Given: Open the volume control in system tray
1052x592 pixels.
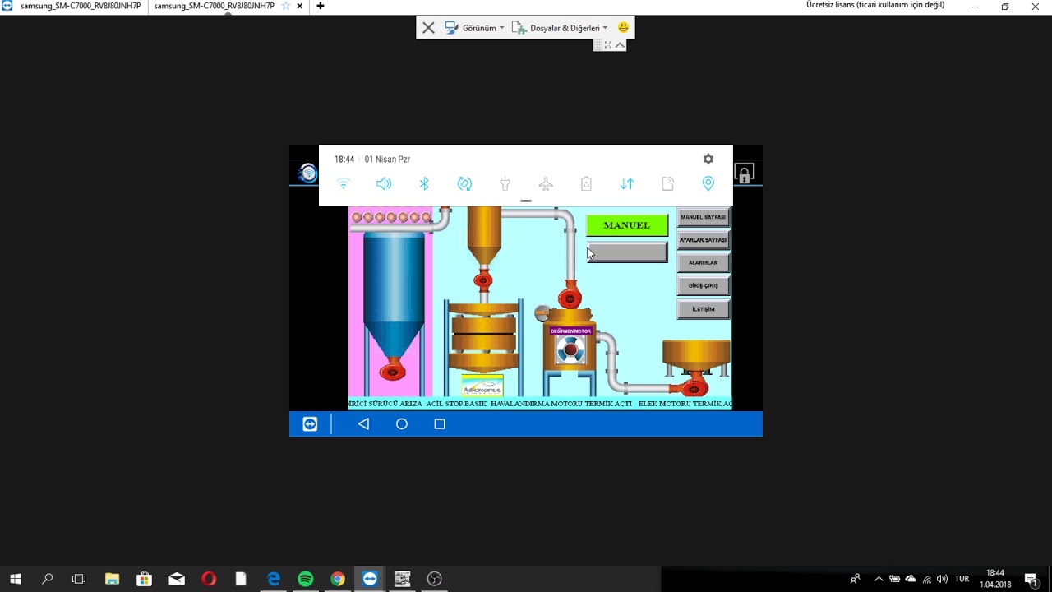Looking at the screenshot, I should tap(942, 579).
